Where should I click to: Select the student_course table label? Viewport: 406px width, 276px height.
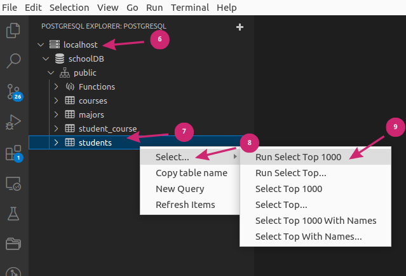108,129
